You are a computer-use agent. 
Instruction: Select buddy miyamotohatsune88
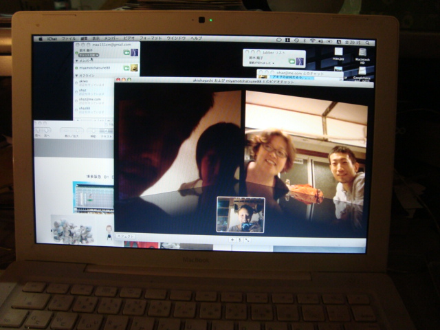(x=107, y=68)
